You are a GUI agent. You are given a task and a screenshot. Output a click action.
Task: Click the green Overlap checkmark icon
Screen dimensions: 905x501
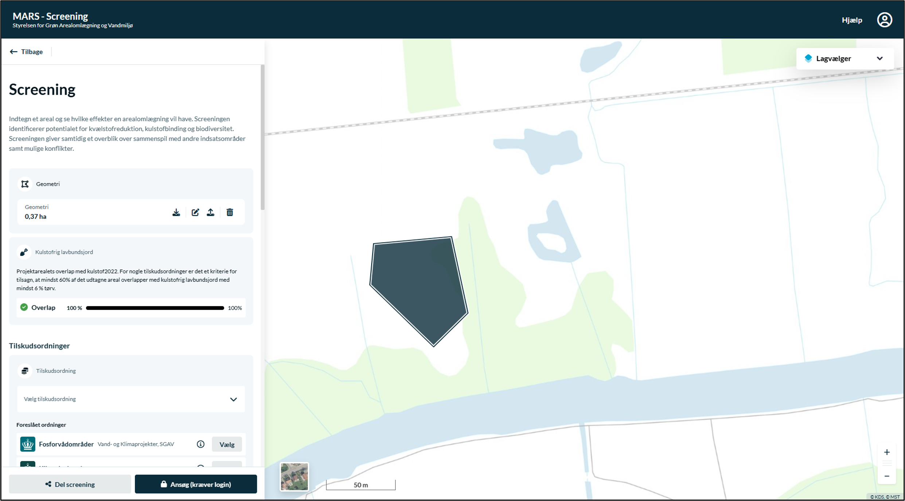[24, 307]
